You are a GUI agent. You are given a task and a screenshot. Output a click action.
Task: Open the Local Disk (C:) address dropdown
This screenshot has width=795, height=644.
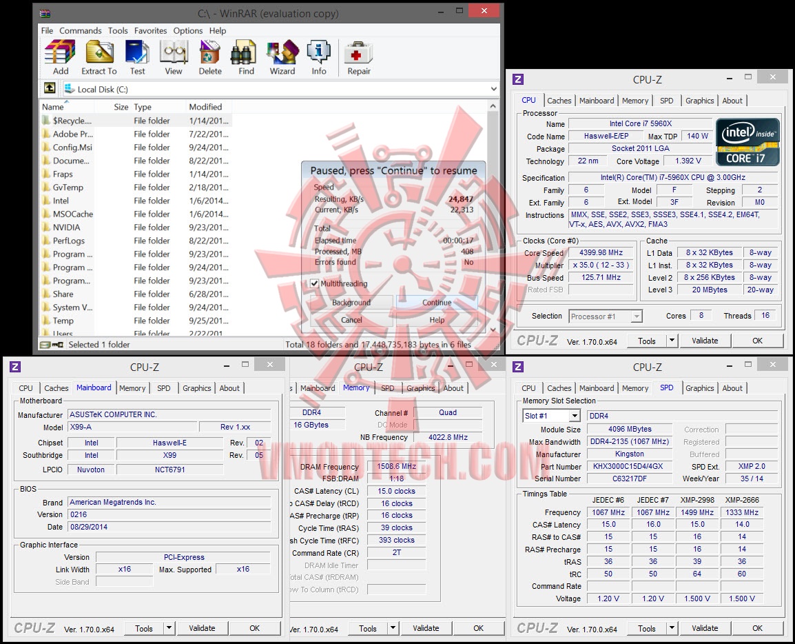[x=493, y=88]
